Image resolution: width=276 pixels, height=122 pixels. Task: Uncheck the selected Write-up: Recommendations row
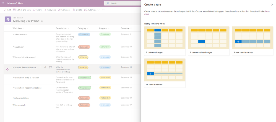coord(7,69)
